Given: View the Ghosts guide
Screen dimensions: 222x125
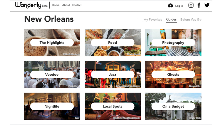Looking at the screenshot, I should (x=173, y=74).
